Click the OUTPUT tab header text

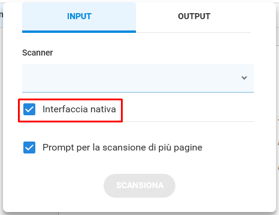[x=194, y=16]
